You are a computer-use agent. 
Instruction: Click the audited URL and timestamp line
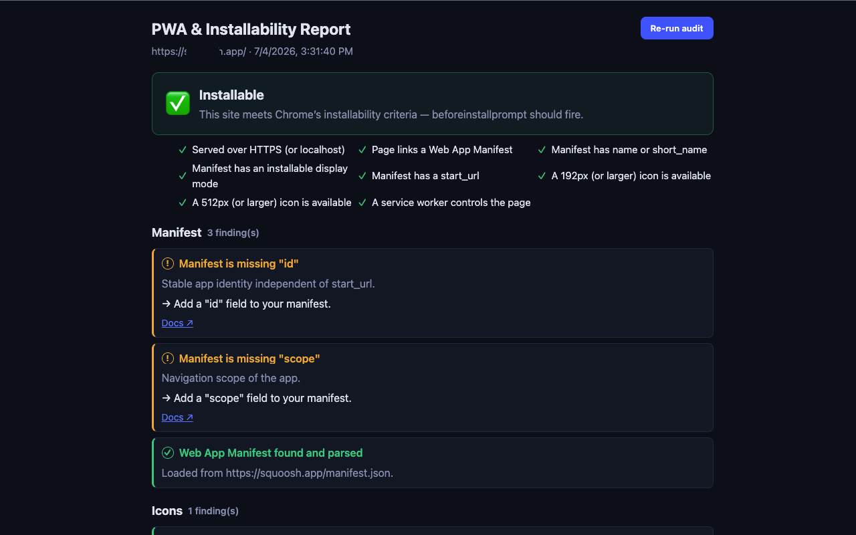(252, 51)
